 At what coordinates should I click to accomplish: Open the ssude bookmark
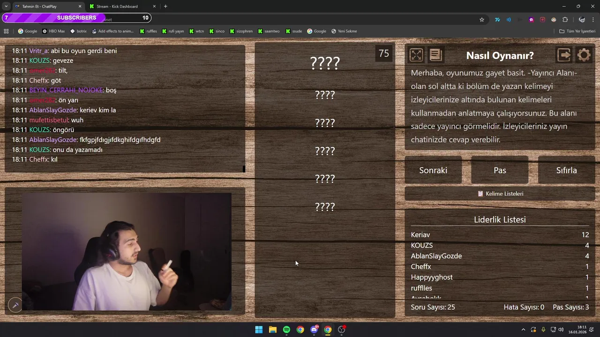coord(293,31)
